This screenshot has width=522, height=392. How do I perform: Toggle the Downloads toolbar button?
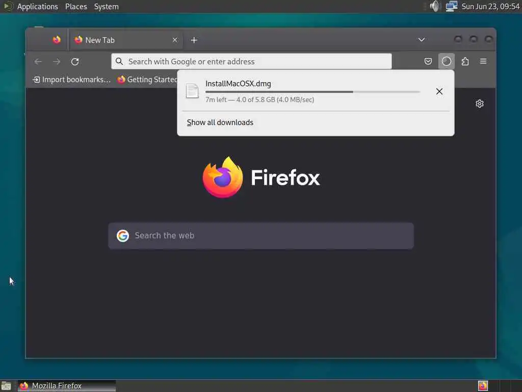click(x=447, y=61)
